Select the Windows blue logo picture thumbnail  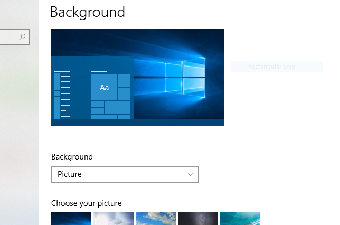[x=71, y=219]
